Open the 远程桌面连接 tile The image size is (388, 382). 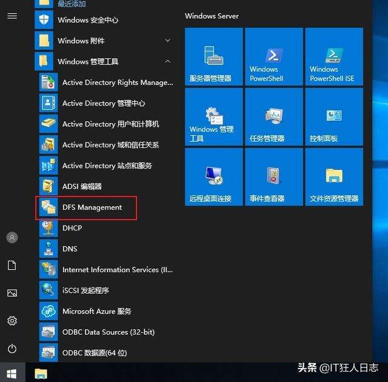pos(214,177)
